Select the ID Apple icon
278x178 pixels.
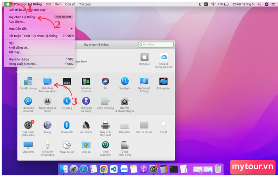(144, 57)
